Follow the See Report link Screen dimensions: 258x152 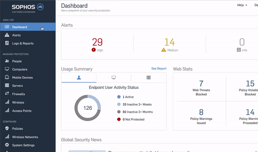click(159, 68)
